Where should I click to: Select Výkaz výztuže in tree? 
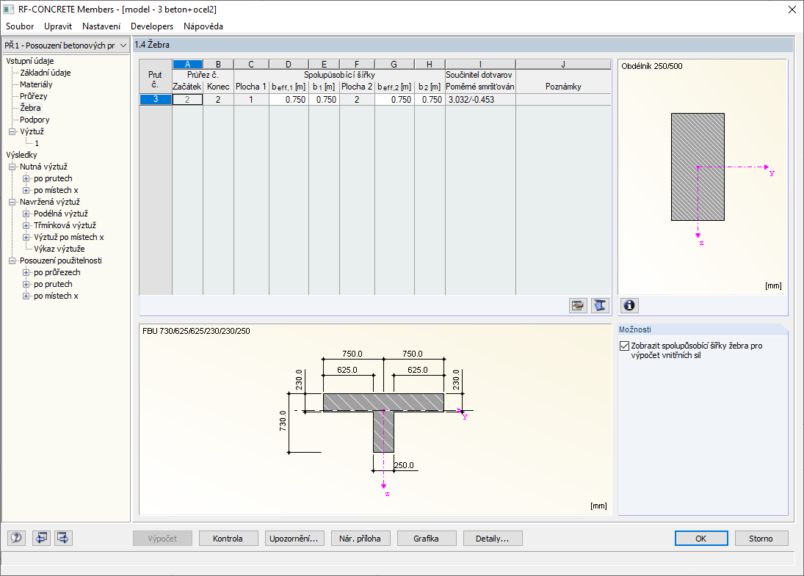coord(59,249)
